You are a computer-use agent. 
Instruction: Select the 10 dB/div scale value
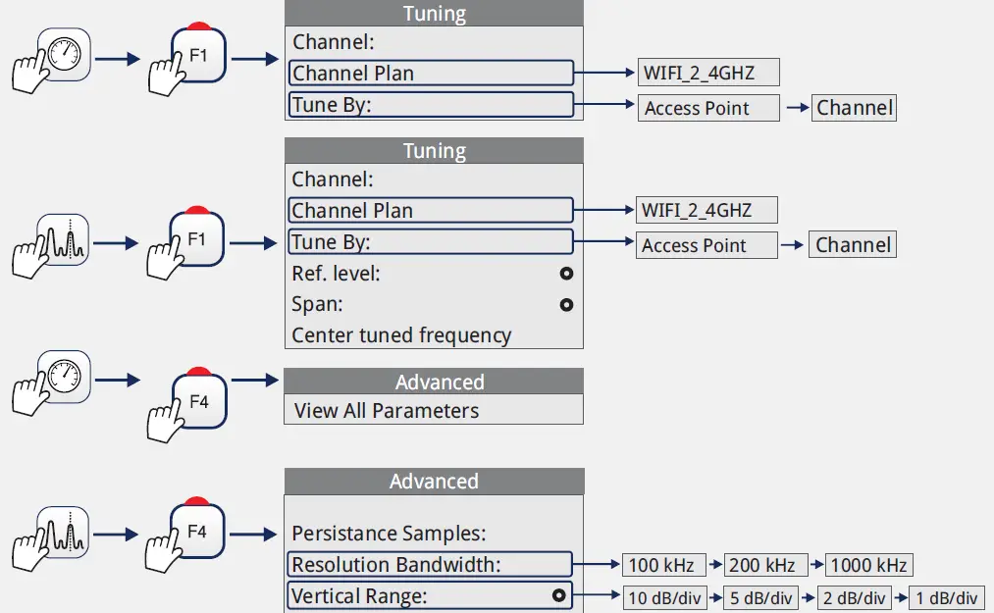tap(664, 597)
